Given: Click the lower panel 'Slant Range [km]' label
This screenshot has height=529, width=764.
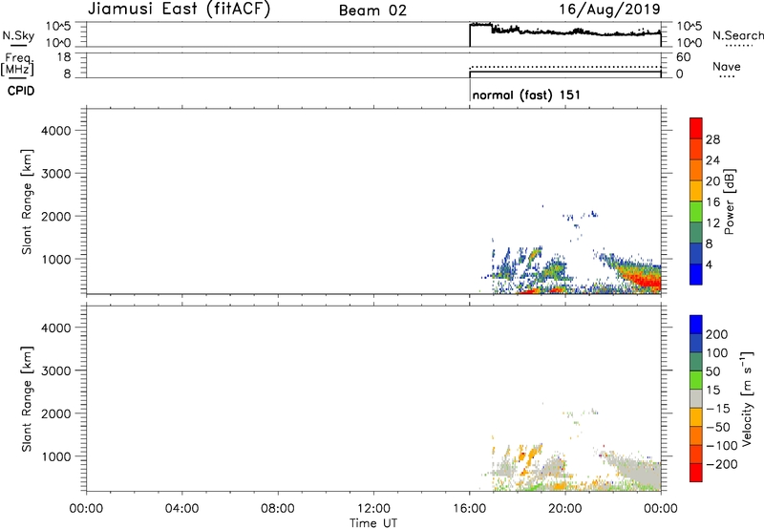Looking at the screenshot, I should click(x=27, y=398).
